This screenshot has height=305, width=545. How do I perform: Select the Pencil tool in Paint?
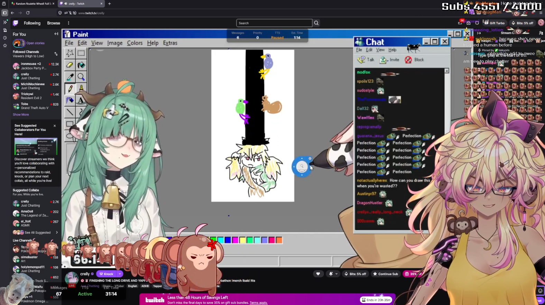pyautogui.click(x=70, y=88)
